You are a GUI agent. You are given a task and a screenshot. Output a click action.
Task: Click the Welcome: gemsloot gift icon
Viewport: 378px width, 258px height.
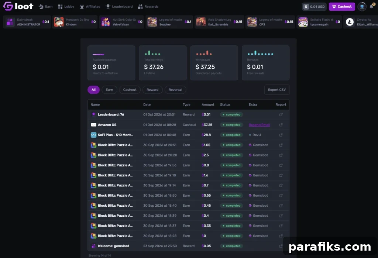(93, 246)
